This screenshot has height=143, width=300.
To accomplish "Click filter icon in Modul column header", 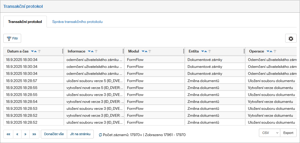I will [x=149, y=51].
